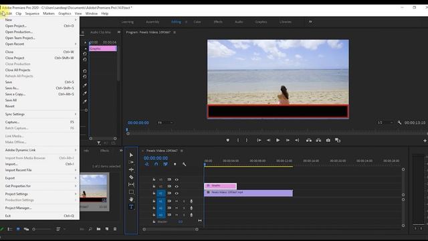Expand Import Recent File submenu
The height and width of the screenshot is (241, 428).
click(40, 170)
